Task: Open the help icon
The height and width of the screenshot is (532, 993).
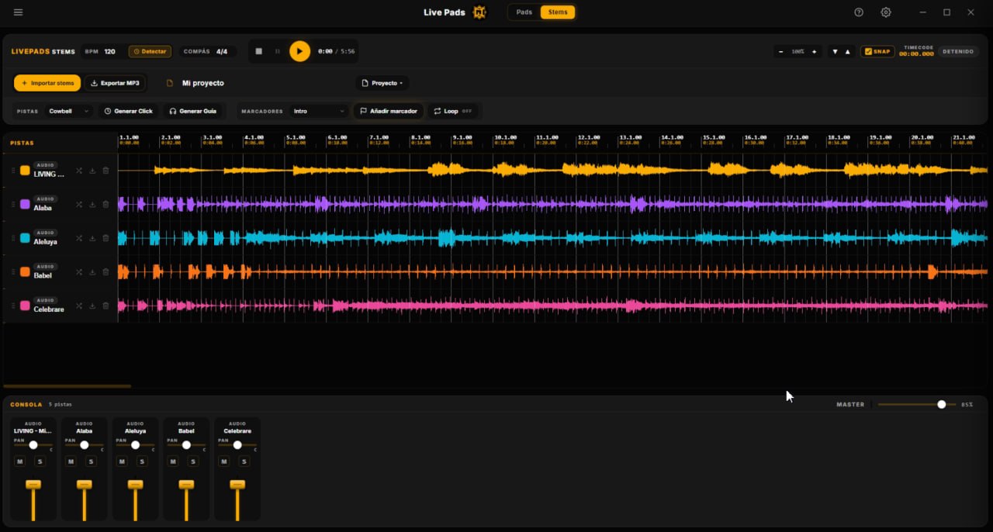Action: [859, 12]
